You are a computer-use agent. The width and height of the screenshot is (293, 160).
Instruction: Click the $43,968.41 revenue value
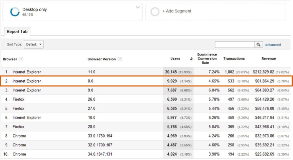(x=265, y=127)
